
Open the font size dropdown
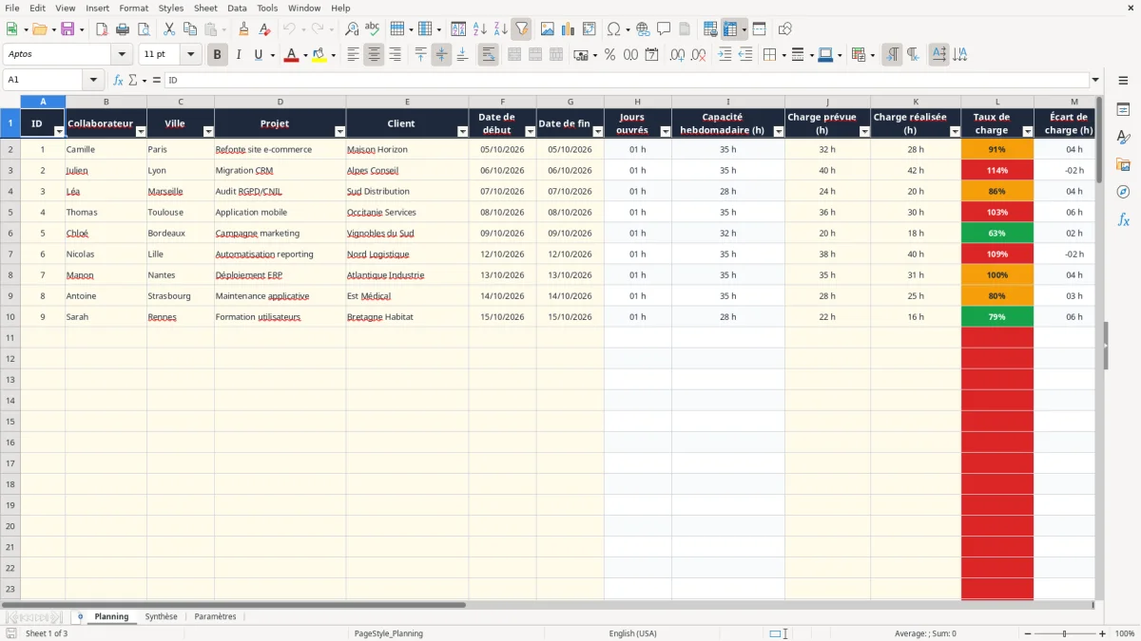(x=190, y=55)
